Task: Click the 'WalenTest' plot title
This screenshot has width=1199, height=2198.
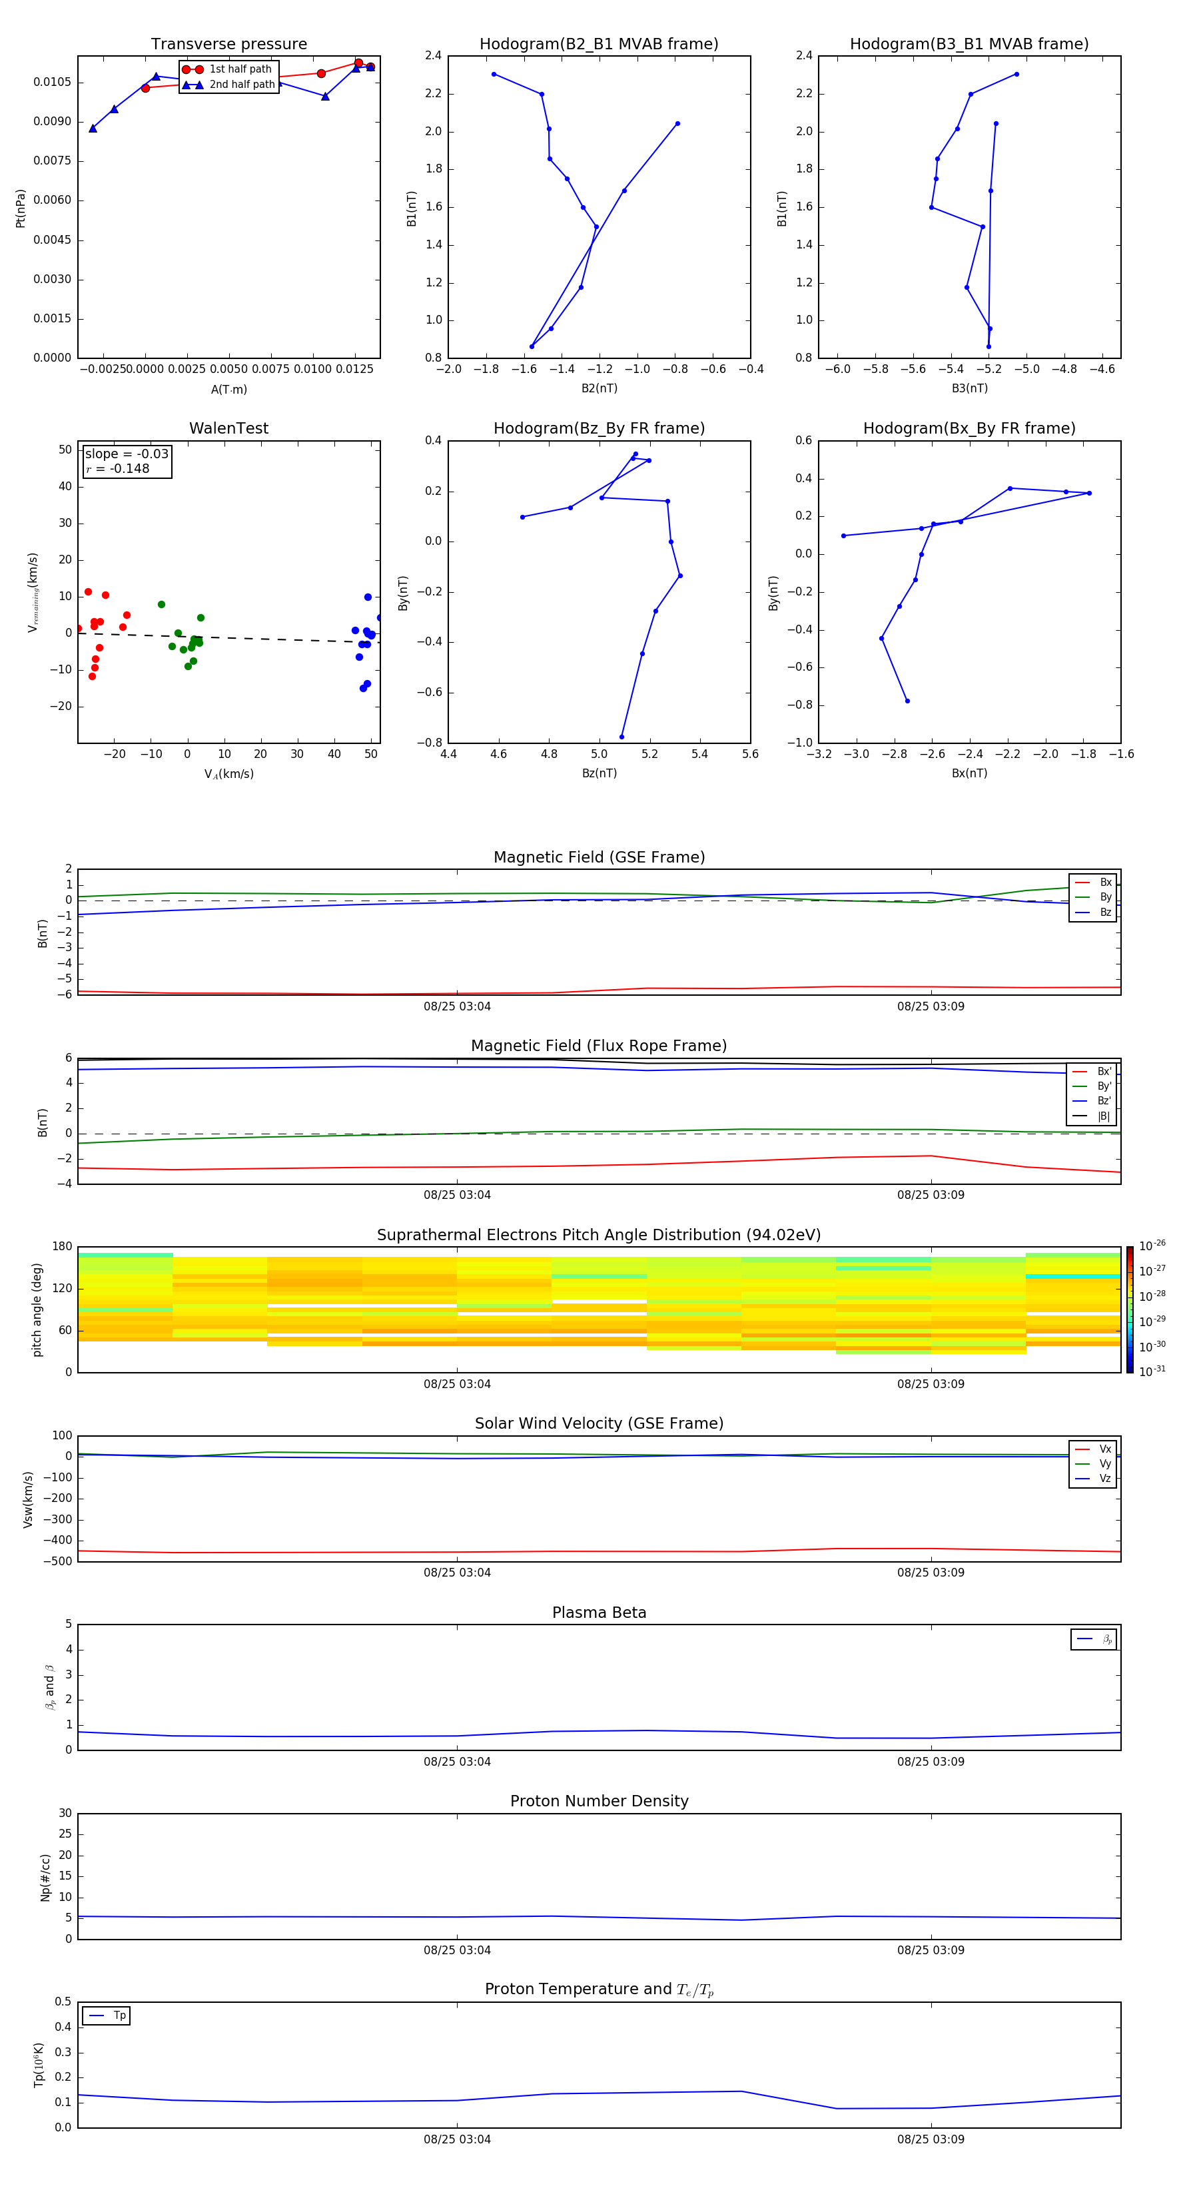Action: click(x=228, y=428)
